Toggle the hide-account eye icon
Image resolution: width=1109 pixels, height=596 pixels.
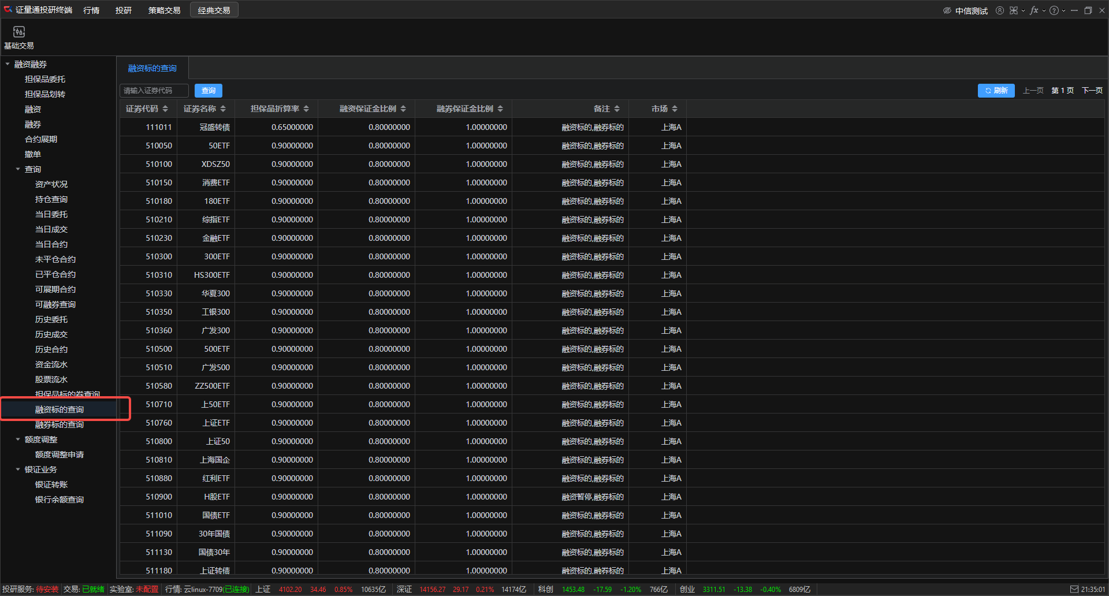[947, 10]
